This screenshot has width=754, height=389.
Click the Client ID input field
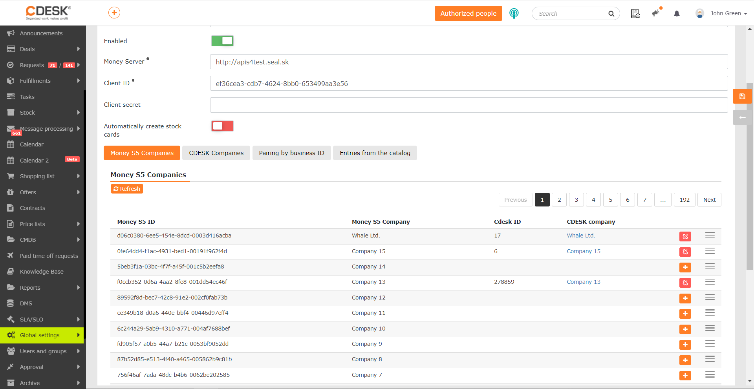(x=469, y=84)
